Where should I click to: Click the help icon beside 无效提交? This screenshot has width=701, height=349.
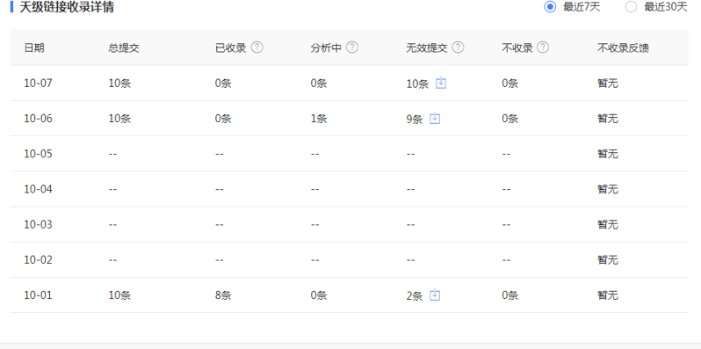pyautogui.click(x=459, y=47)
